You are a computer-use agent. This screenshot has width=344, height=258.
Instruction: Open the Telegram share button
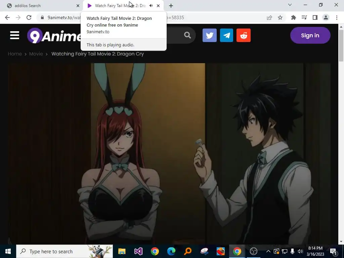pyautogui.click(x=226, y=35)
